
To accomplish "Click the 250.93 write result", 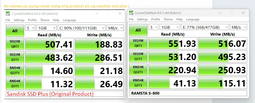I will [223, 70].
